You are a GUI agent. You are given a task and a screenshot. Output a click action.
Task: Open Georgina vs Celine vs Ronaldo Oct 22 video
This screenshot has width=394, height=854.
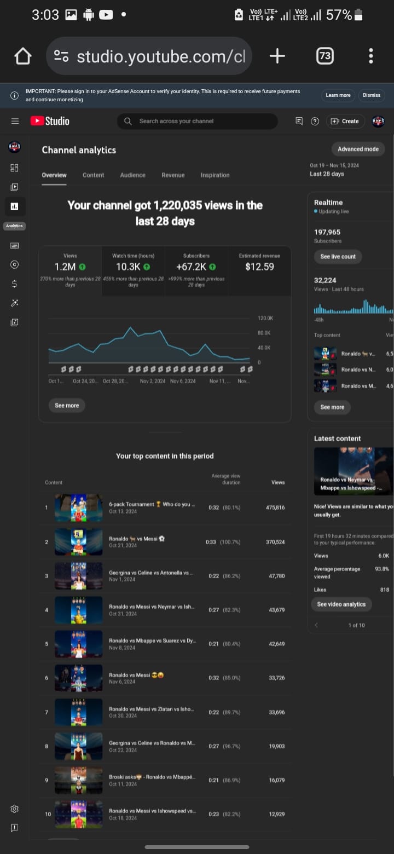[x=164, y=746]
